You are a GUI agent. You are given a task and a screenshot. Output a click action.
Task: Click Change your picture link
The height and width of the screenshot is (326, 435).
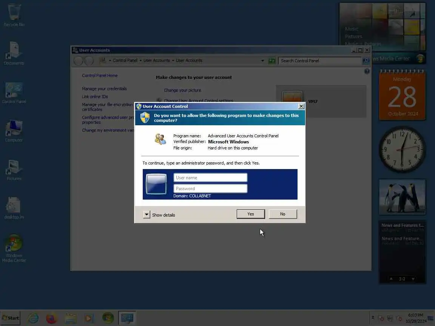(x=182, y=90)
